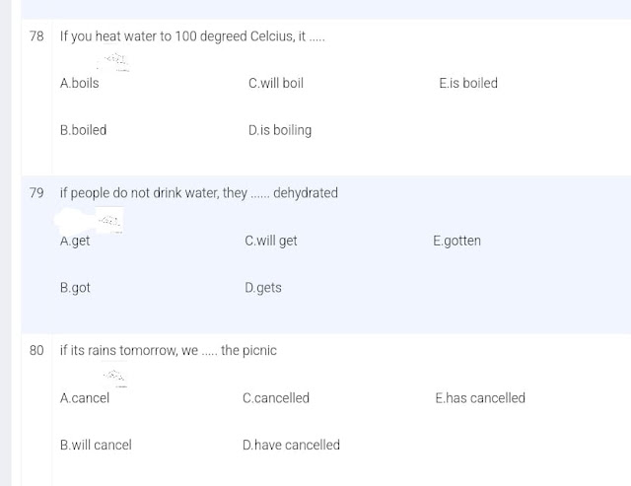Pick answer C.cancelled
631x486 pixels.
[276, 398]
